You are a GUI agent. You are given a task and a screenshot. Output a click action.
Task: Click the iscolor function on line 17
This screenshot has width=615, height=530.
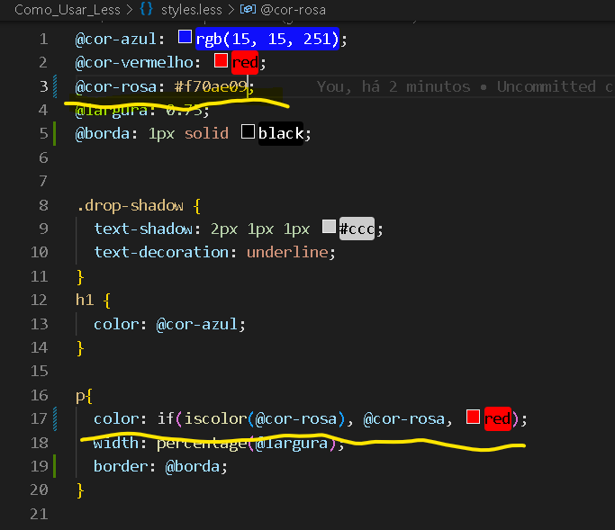click(215, 419)
